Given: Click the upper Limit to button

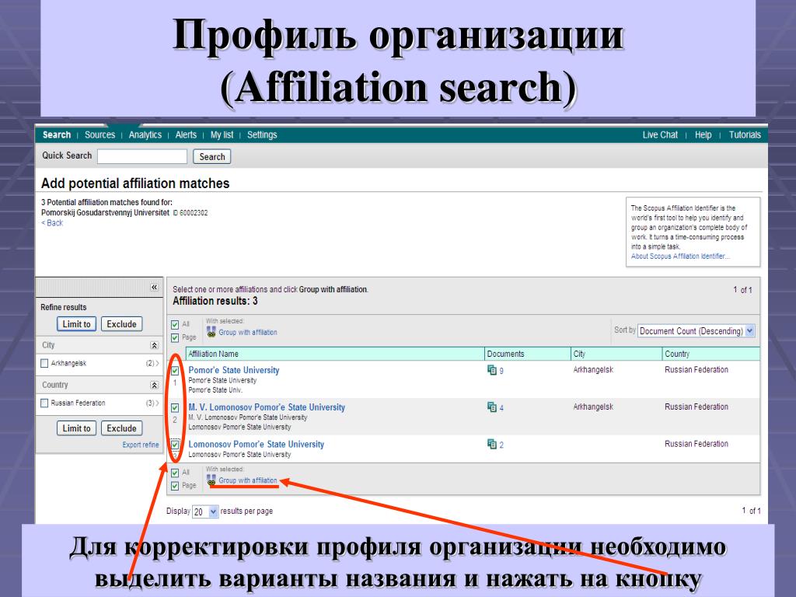Looking at the screenshot, I should click(x=77, y=324).
